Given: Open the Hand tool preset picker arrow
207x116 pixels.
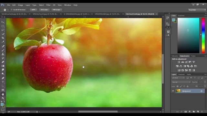Looking at the screenshot, I should (x=8, y=10).
